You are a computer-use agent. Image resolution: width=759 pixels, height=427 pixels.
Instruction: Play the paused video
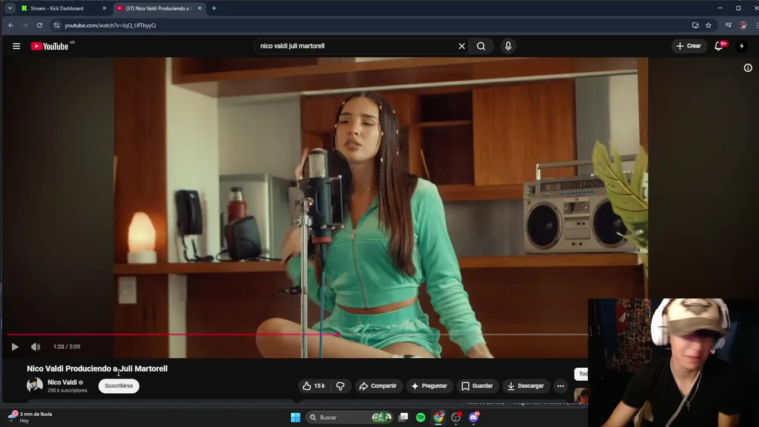(x=15, y=347)
